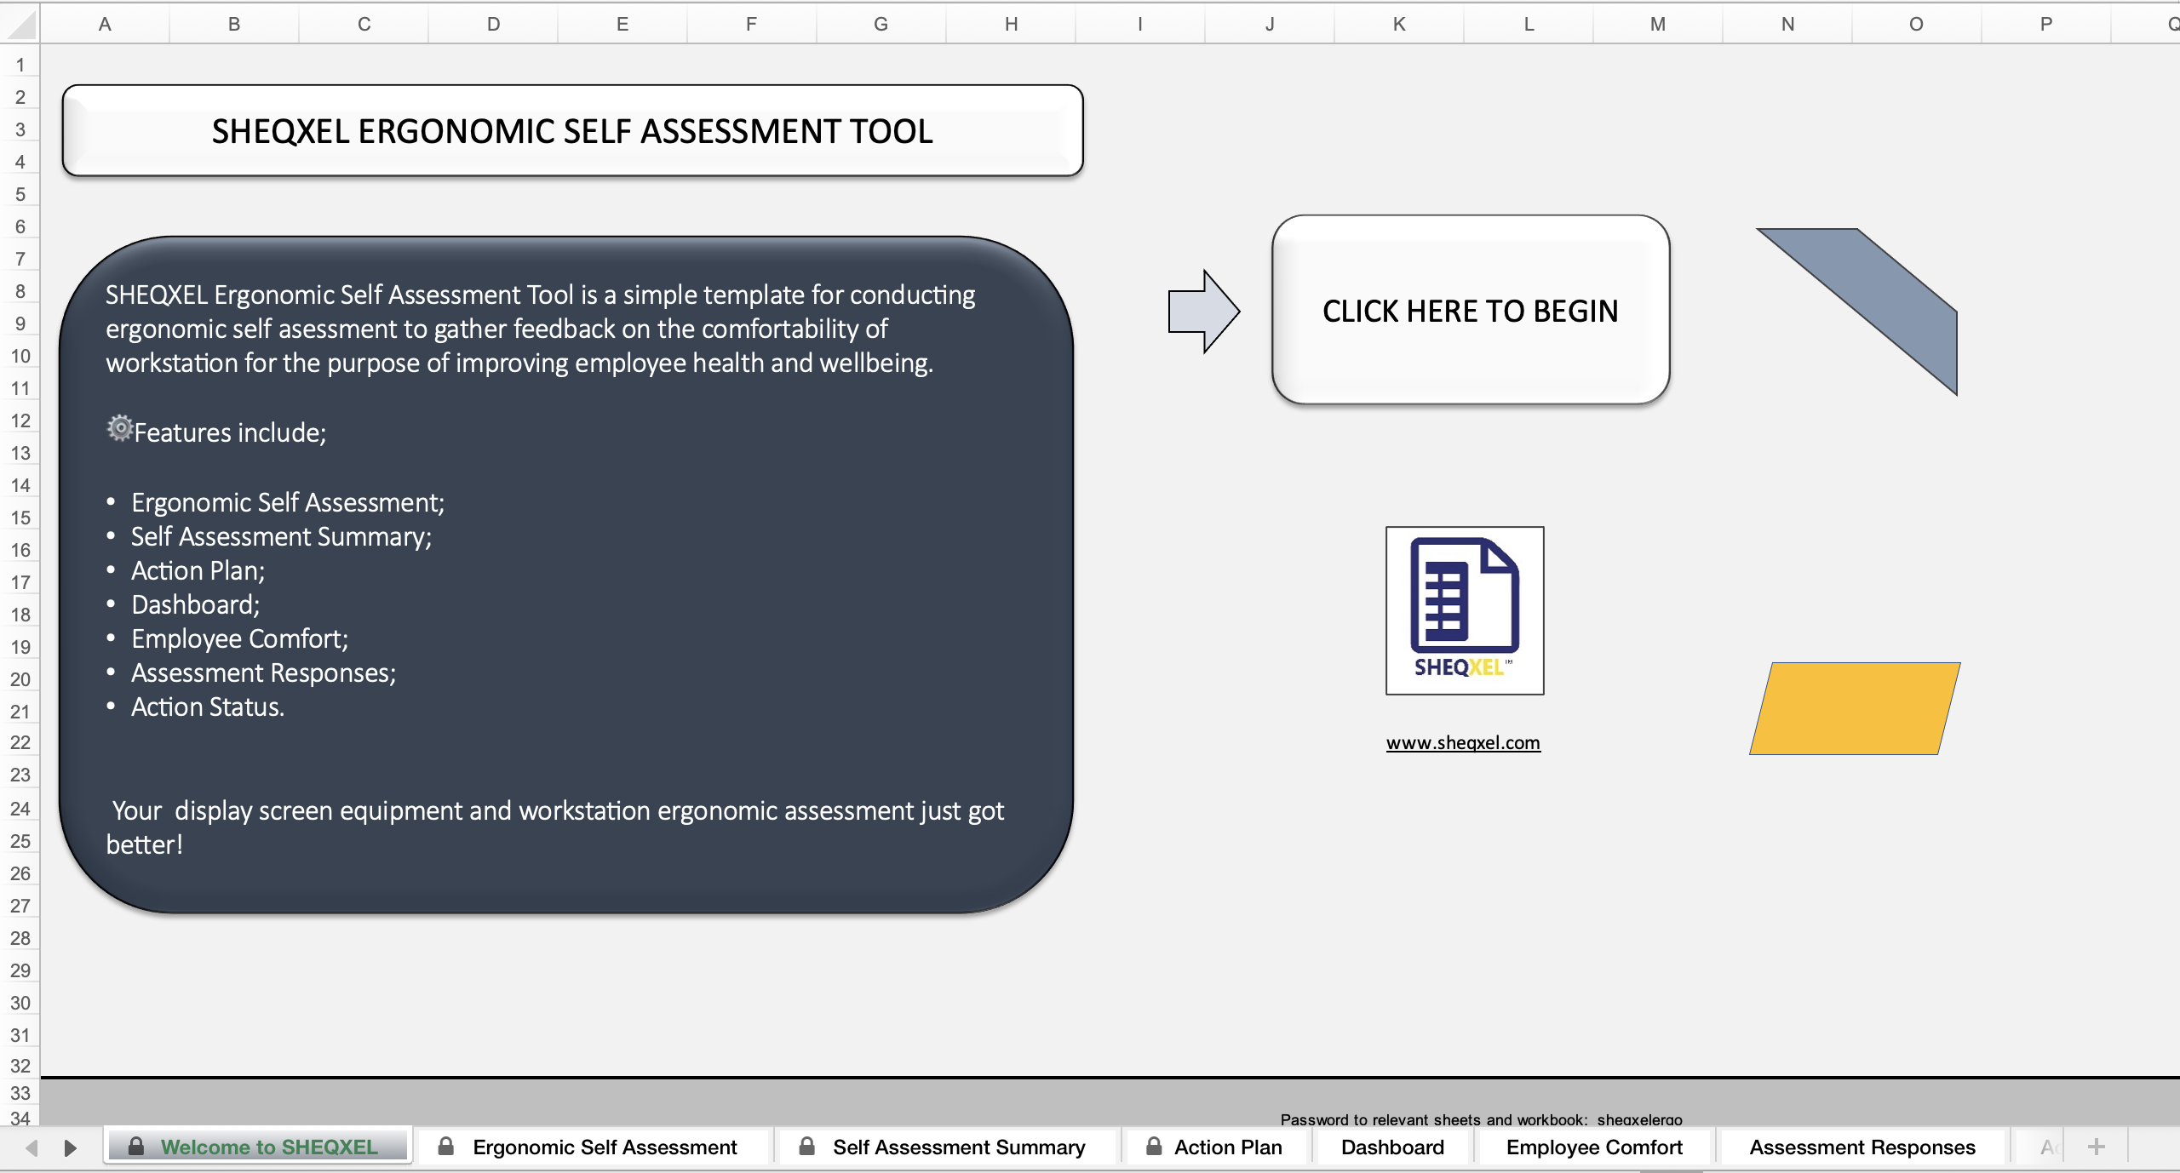Click the lock icon on Ergonomic Self Assessment tab
The image size is (2180, 1173).
(445, 1147)
